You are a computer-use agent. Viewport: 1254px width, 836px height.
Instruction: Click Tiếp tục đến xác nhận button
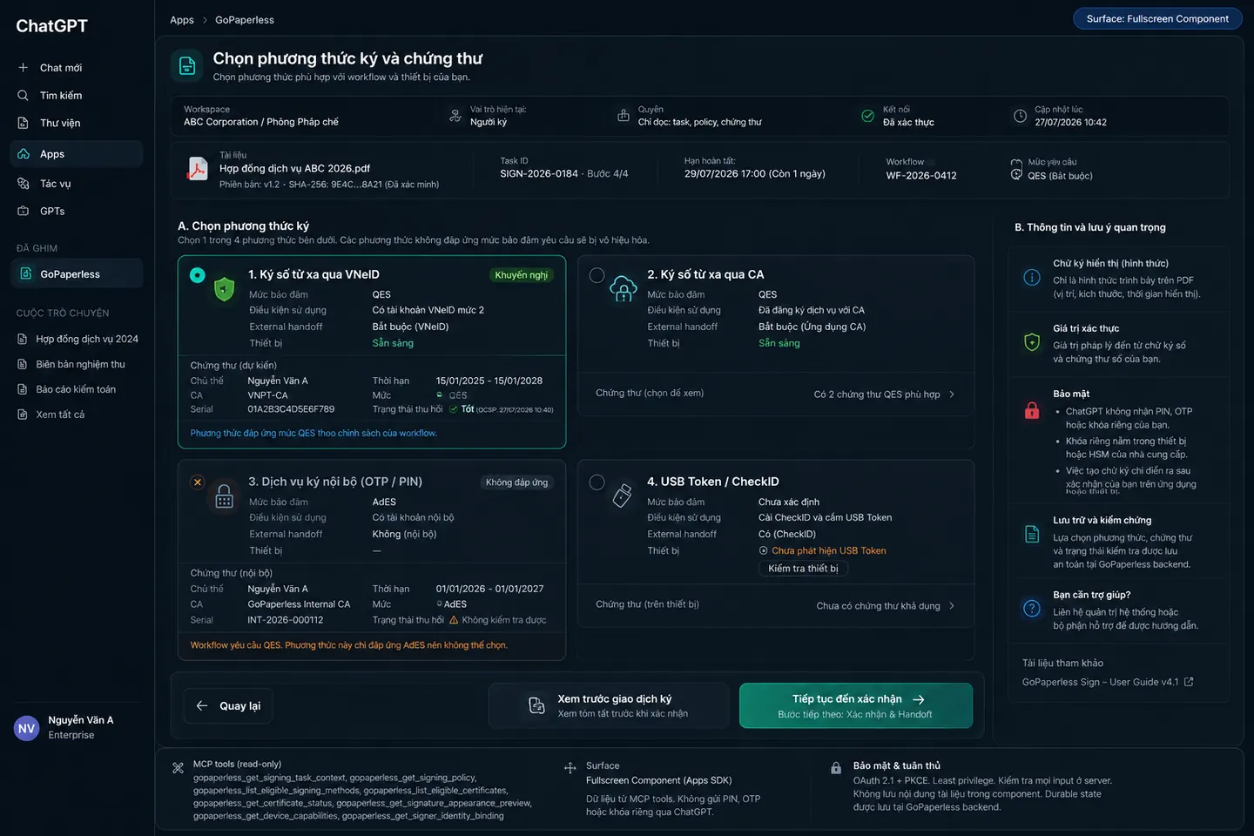(x=856, y=705)
